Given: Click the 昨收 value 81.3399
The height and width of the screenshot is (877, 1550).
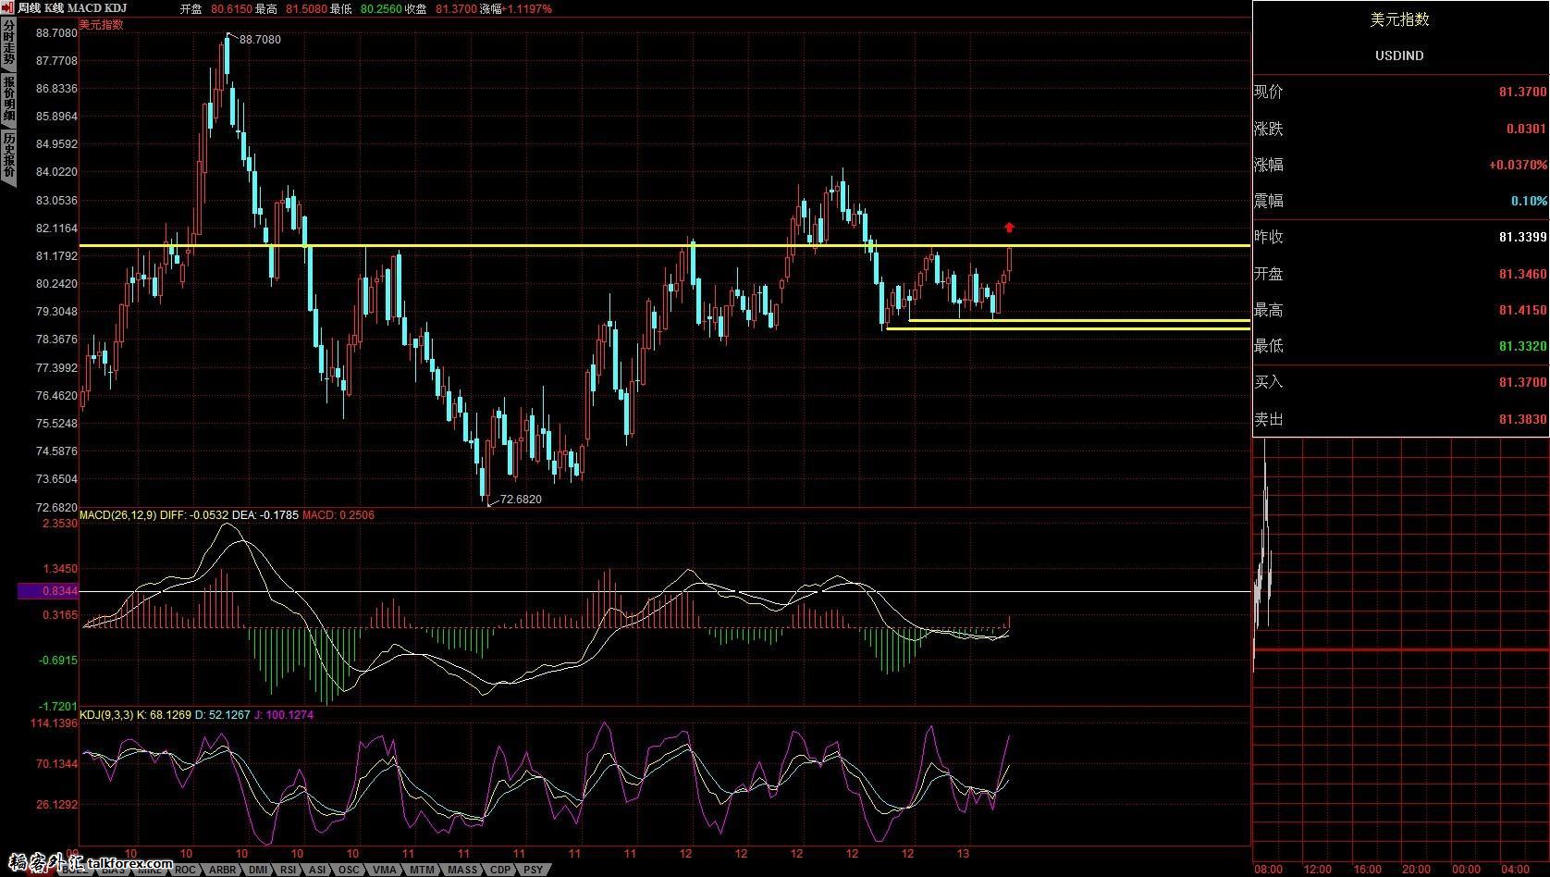Looking at the screenshot, I should tap(1522, 238).
